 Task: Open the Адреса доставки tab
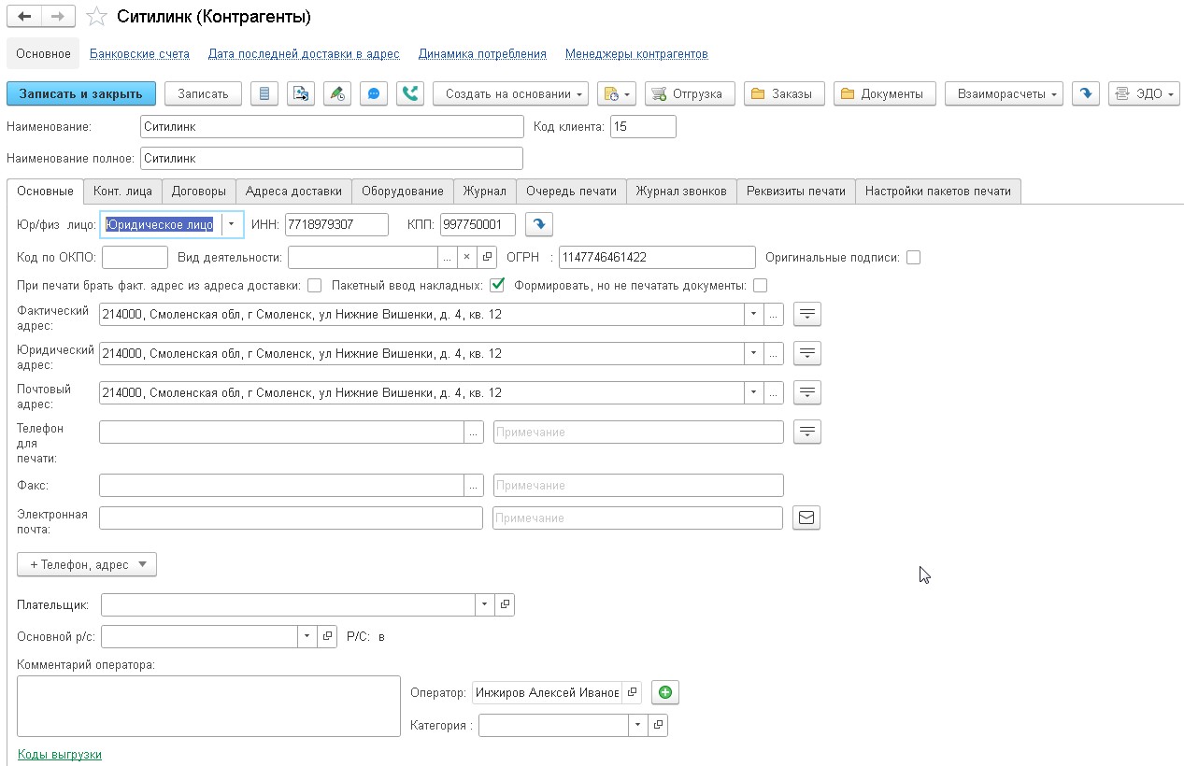[x=293, y=191]
